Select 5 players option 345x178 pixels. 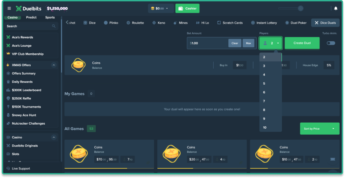(271, 84)
